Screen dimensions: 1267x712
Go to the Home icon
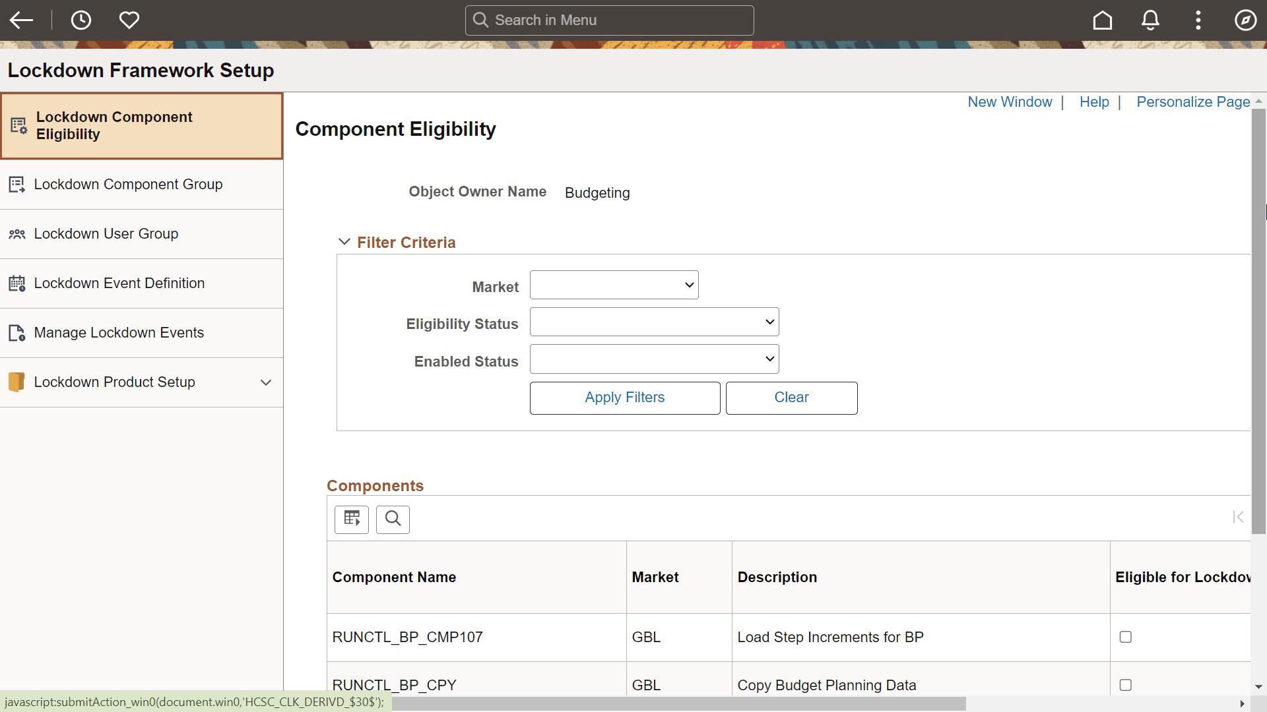point(1103,20)
